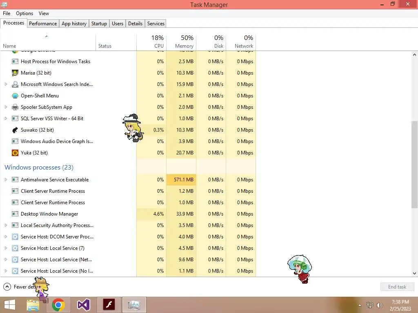Viewport: 418px width, 313px height.
Task: Click the Marisa (32 bit) process icon
Action: click(x=15, y=73)
